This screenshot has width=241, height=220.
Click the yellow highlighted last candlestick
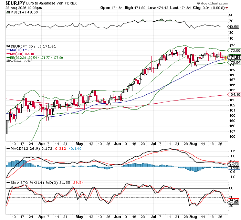(226, 58)
